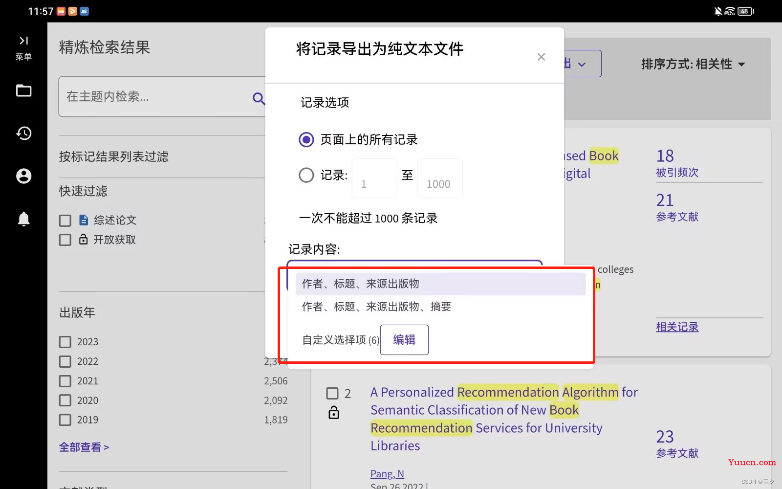Click the review article document icon
This screenshot has width=782, height=489.
point(84,220)
